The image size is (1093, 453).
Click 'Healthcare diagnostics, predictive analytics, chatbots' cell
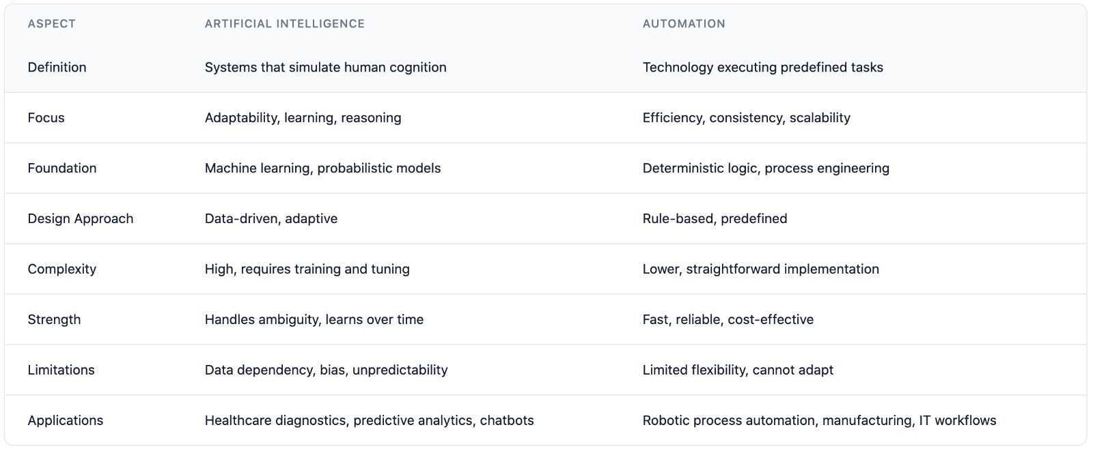(369, 421)
